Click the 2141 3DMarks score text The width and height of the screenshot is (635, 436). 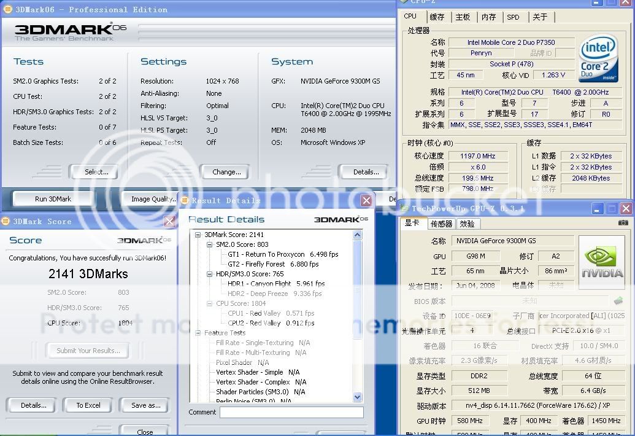[88, 274]
